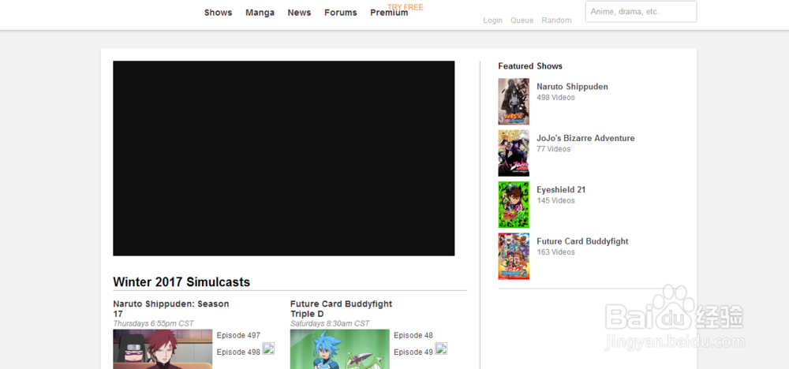Open JoJo's Bizarre Adventure poster thumbnail
The height and width of the screenshot is (369, 789).
(x=514, y=153)
